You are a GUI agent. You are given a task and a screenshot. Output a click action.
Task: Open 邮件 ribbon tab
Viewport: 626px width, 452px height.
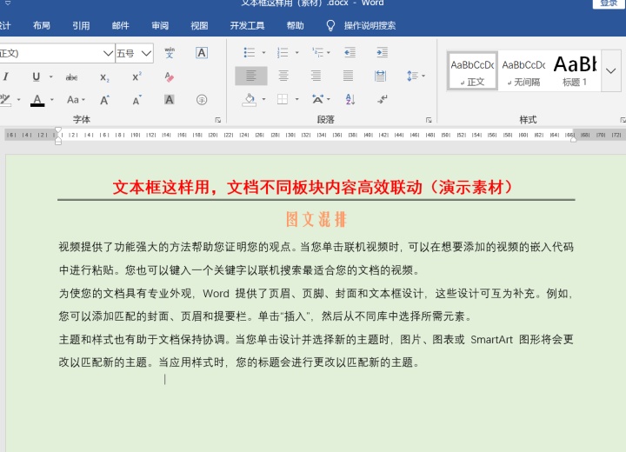pos(121,25)
